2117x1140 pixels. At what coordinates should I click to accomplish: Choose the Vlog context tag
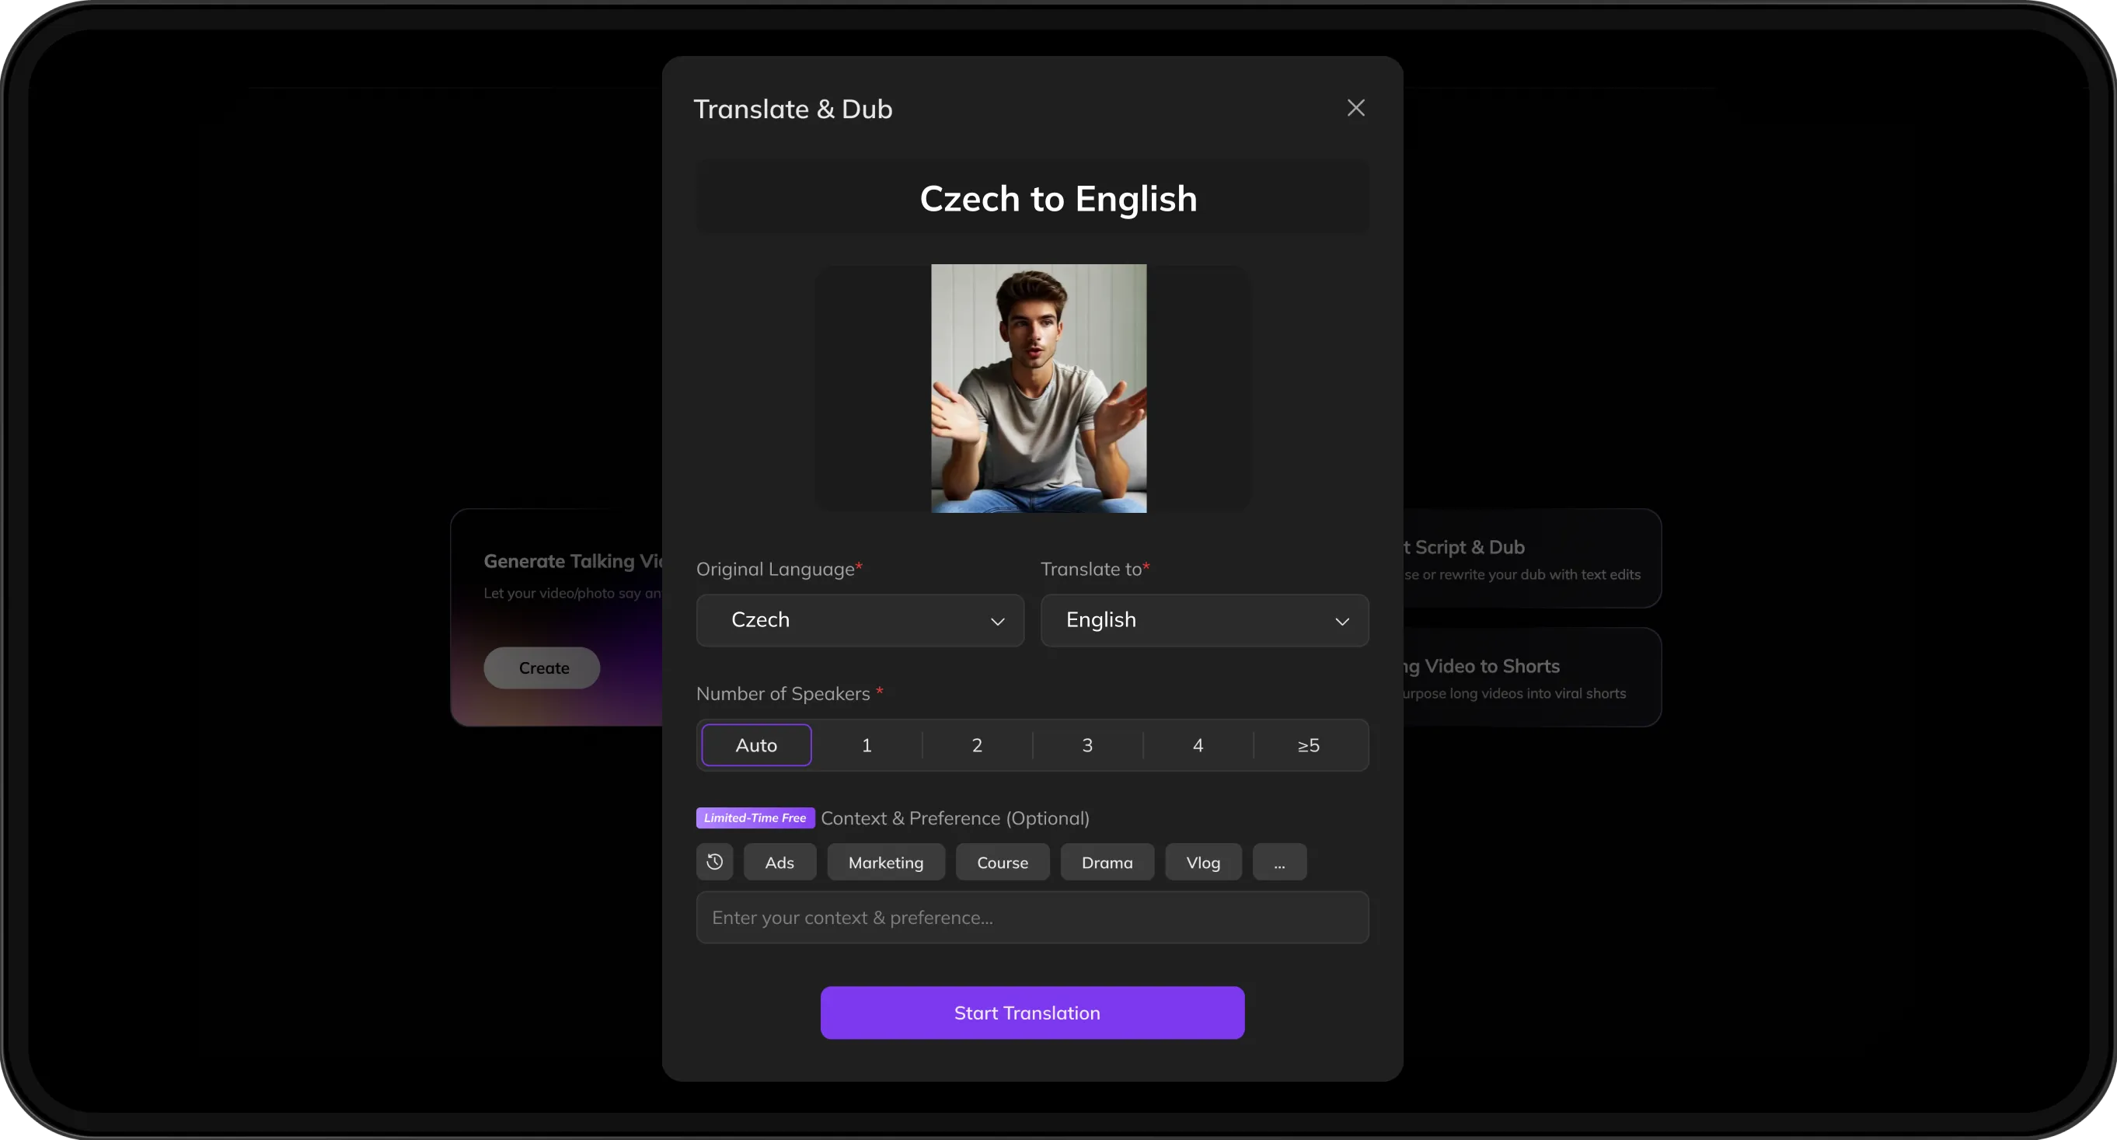pyautogui.click(x=1202, y=861)
